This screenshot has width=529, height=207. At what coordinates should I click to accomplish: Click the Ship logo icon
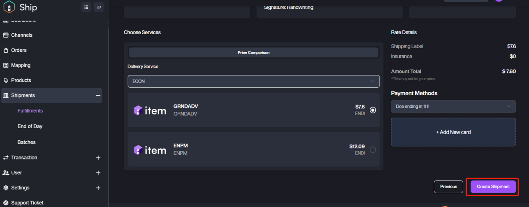pyautogui.click(x=9, y=7)
